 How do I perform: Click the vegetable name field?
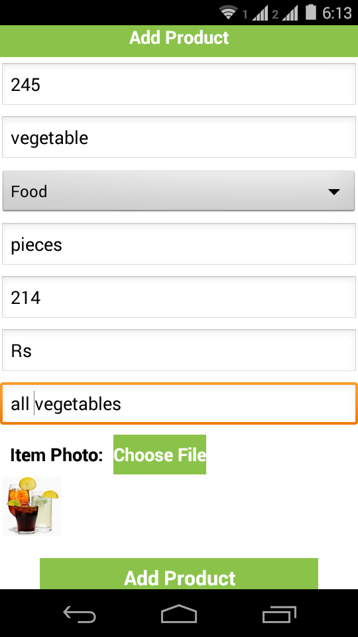pyautogui.click(x=179, y=137)
